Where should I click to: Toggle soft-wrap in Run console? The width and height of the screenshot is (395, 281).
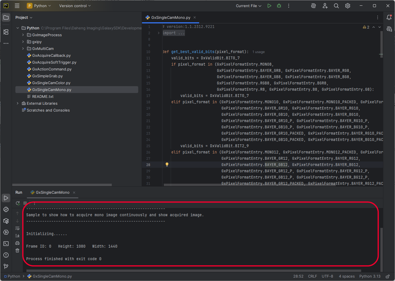[x=17, y=228]
